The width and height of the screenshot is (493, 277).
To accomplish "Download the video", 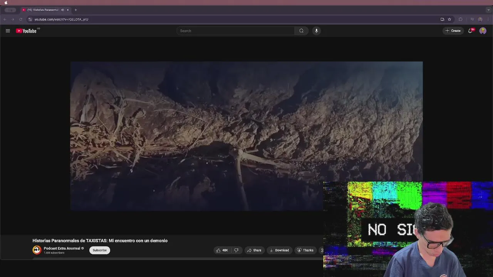I will [x=279, y=250].
